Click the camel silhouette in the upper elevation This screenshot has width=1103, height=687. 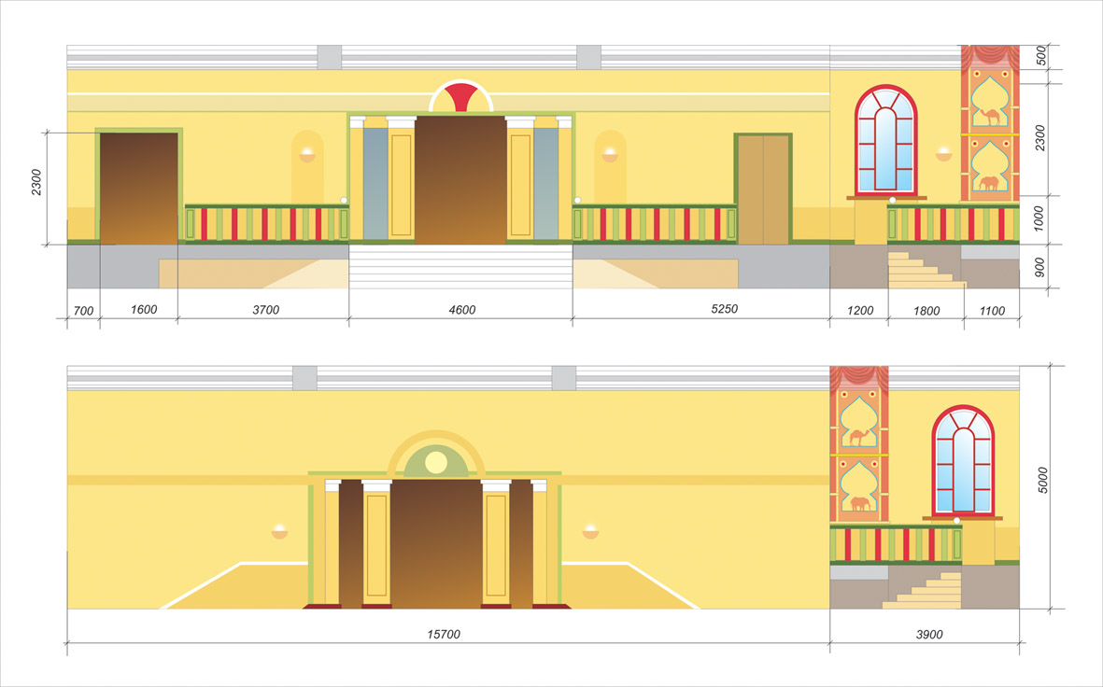click(x=989, y=118)
